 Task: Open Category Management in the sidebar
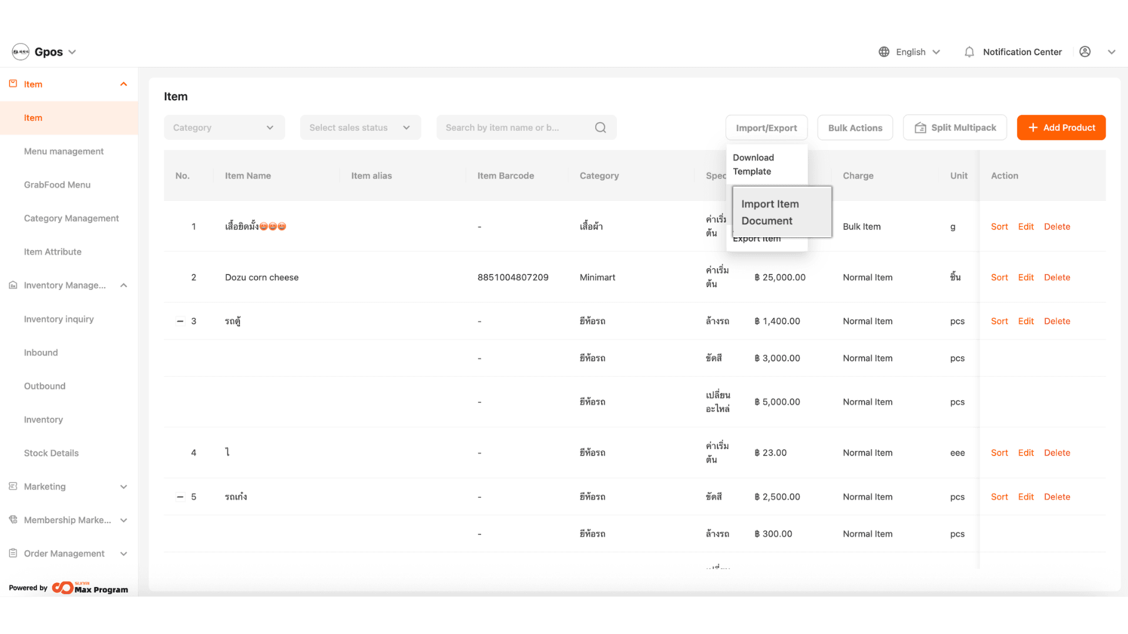click(x=71, y=218)
